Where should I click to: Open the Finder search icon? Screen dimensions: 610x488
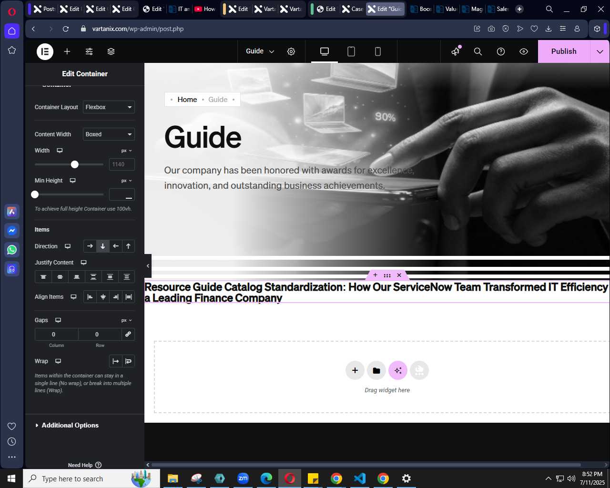(x=478, y=51)
